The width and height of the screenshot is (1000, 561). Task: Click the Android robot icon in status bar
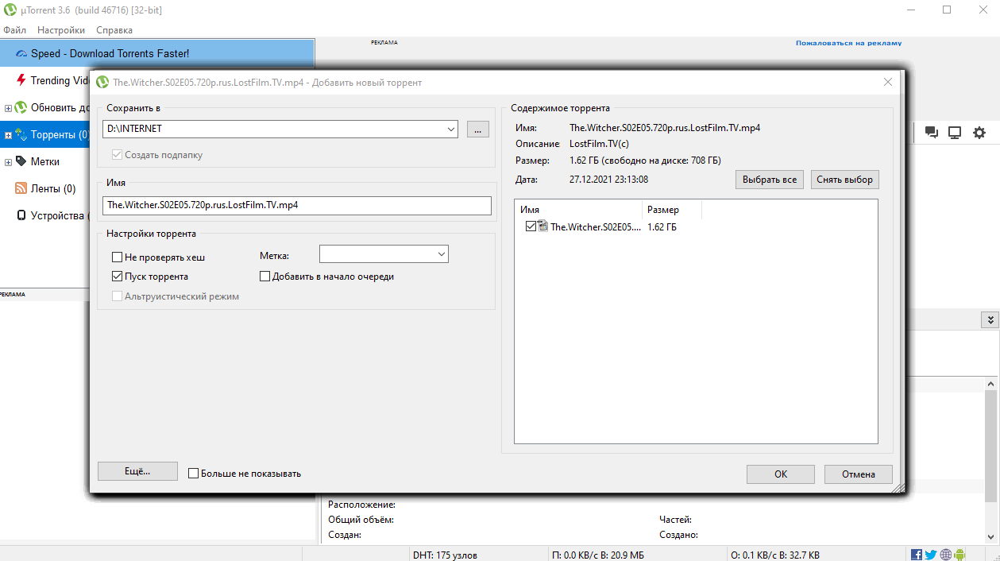[959, 555]
